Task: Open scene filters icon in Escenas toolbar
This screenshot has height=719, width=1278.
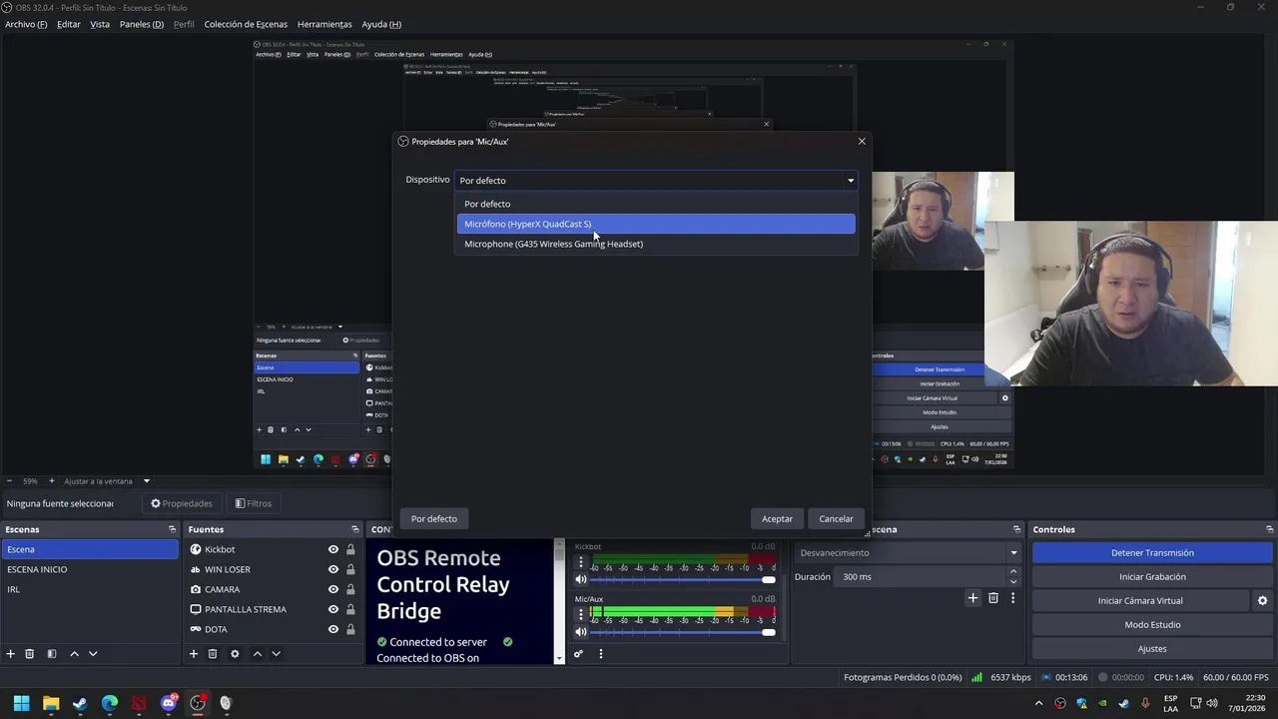Action: pyautogui.click(x=52, y=654)
